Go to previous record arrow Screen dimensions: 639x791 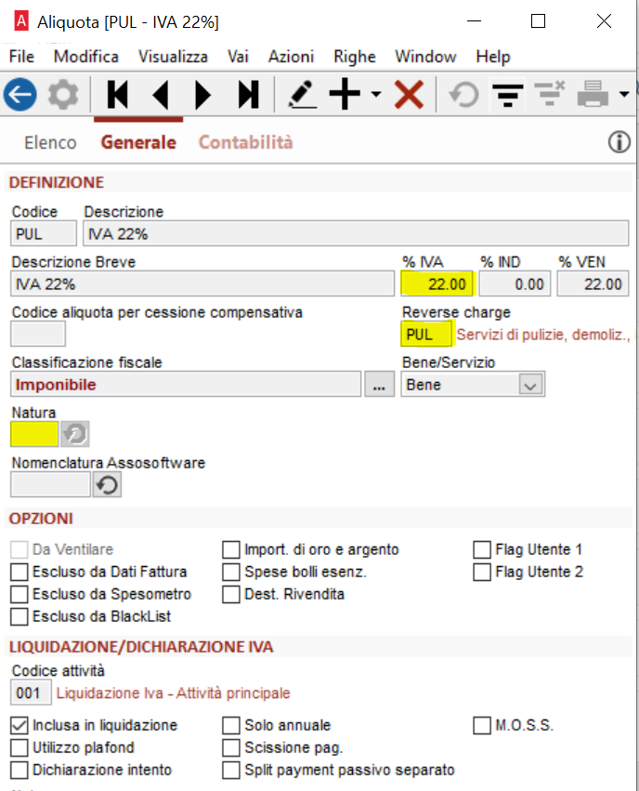pos(161,94)
